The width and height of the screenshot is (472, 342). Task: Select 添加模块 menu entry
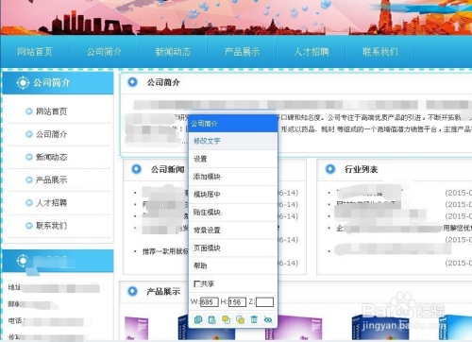233,177
